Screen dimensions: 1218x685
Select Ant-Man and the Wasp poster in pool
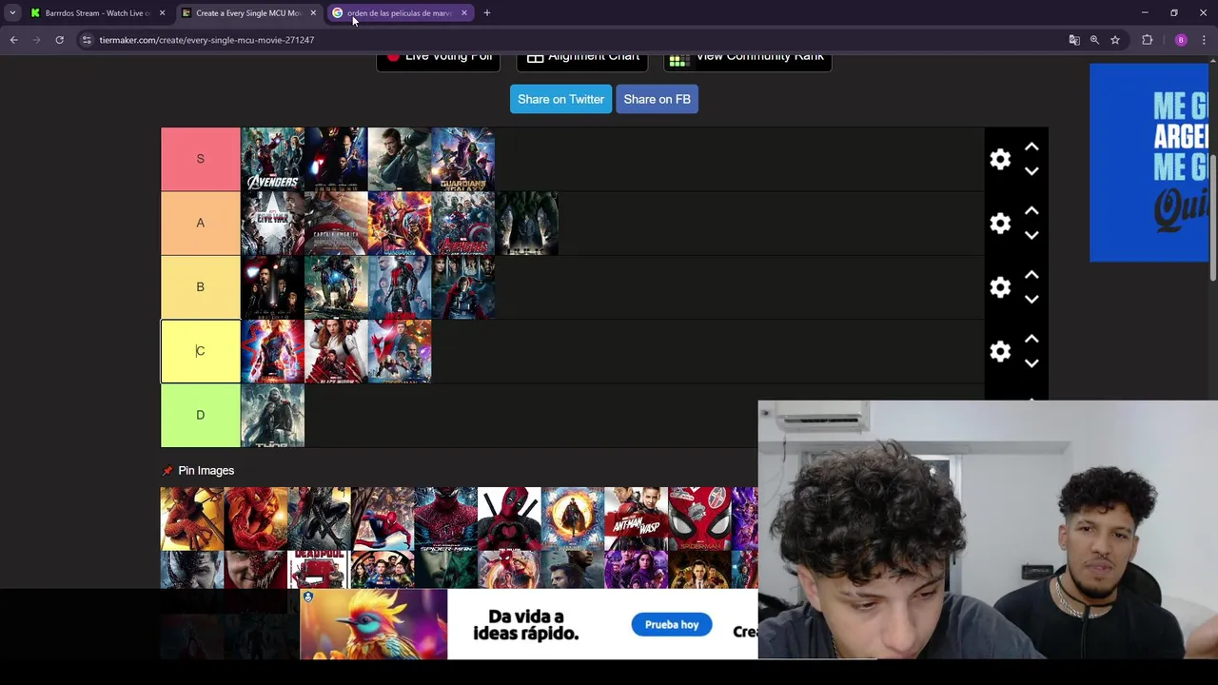click(636, 519)
